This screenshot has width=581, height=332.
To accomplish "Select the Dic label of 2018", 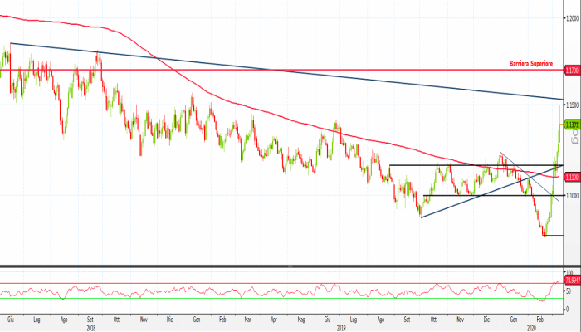I will click(169, 320).
